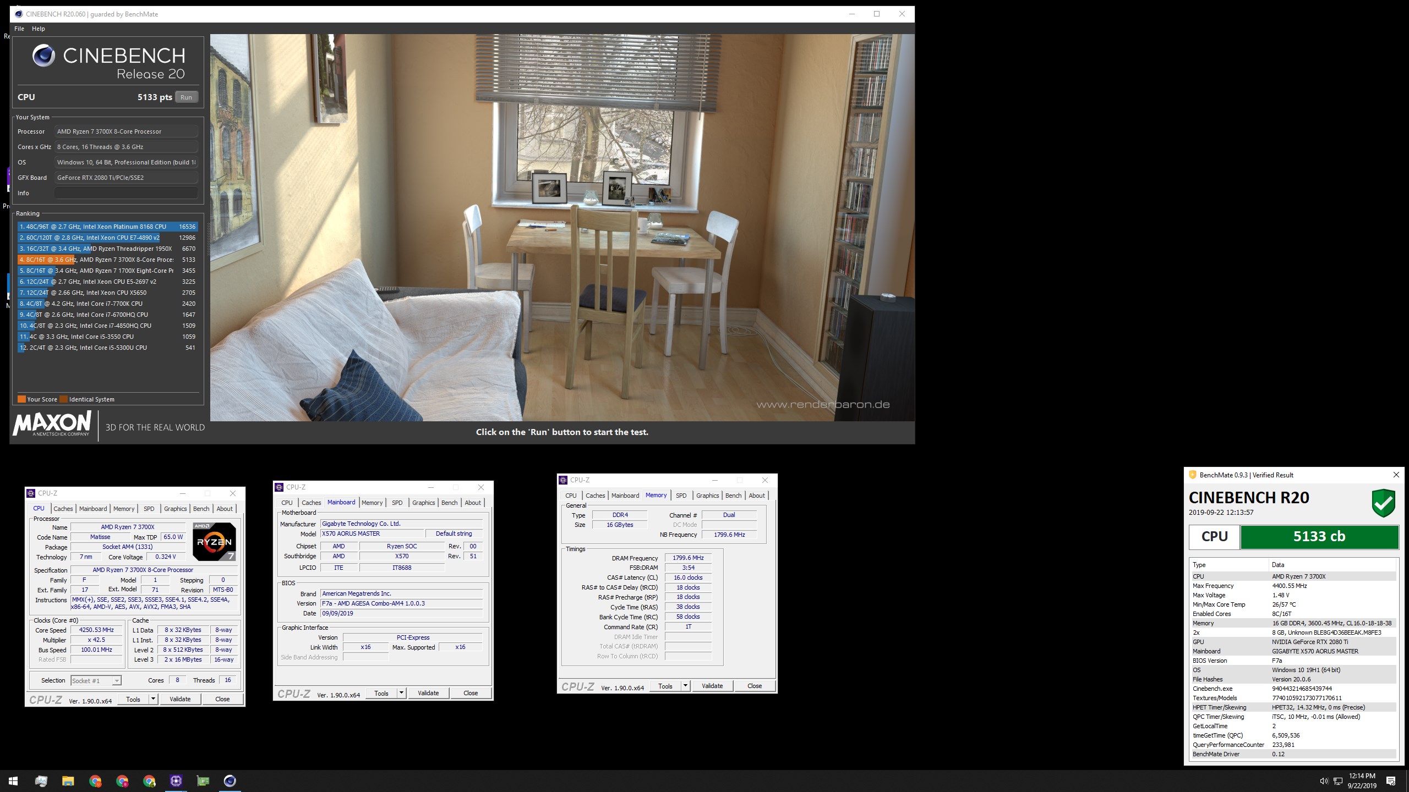Close the BenchMate Verified Result window
The height and width of the screenshot is (792, 1409).
pos(1396,475)
